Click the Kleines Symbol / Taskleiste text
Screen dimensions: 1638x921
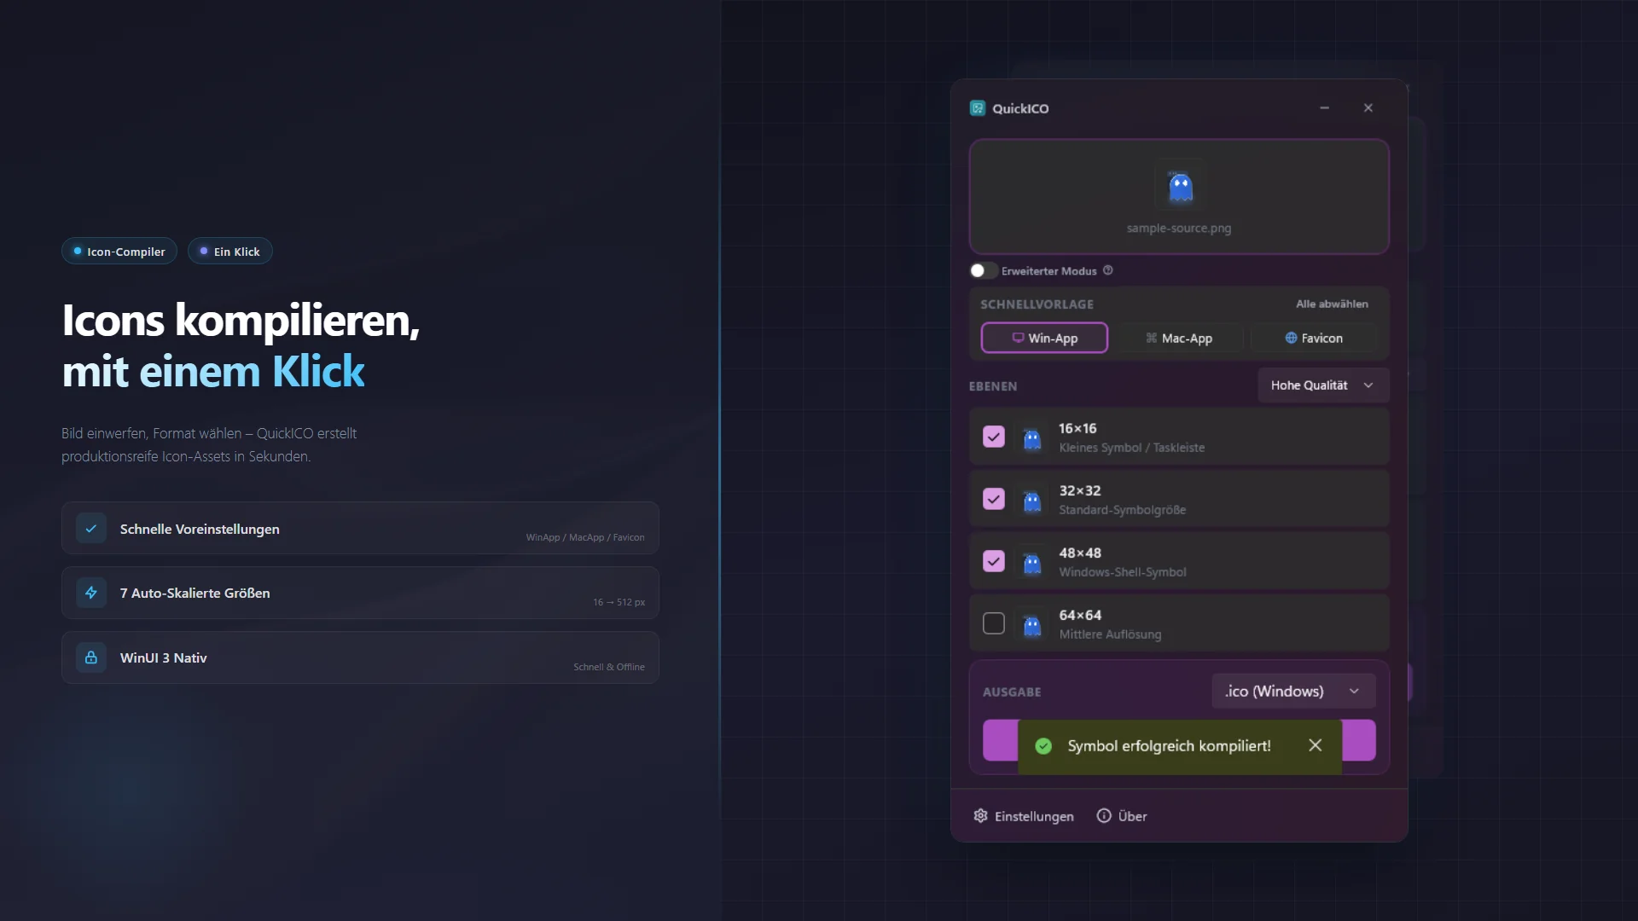(x=1132, y=448)
